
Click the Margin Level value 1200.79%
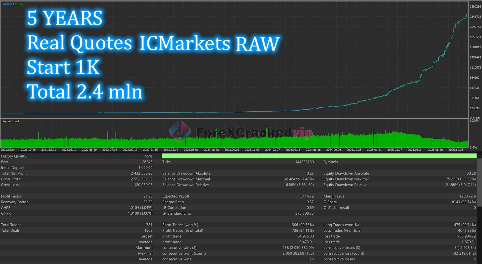467,196
